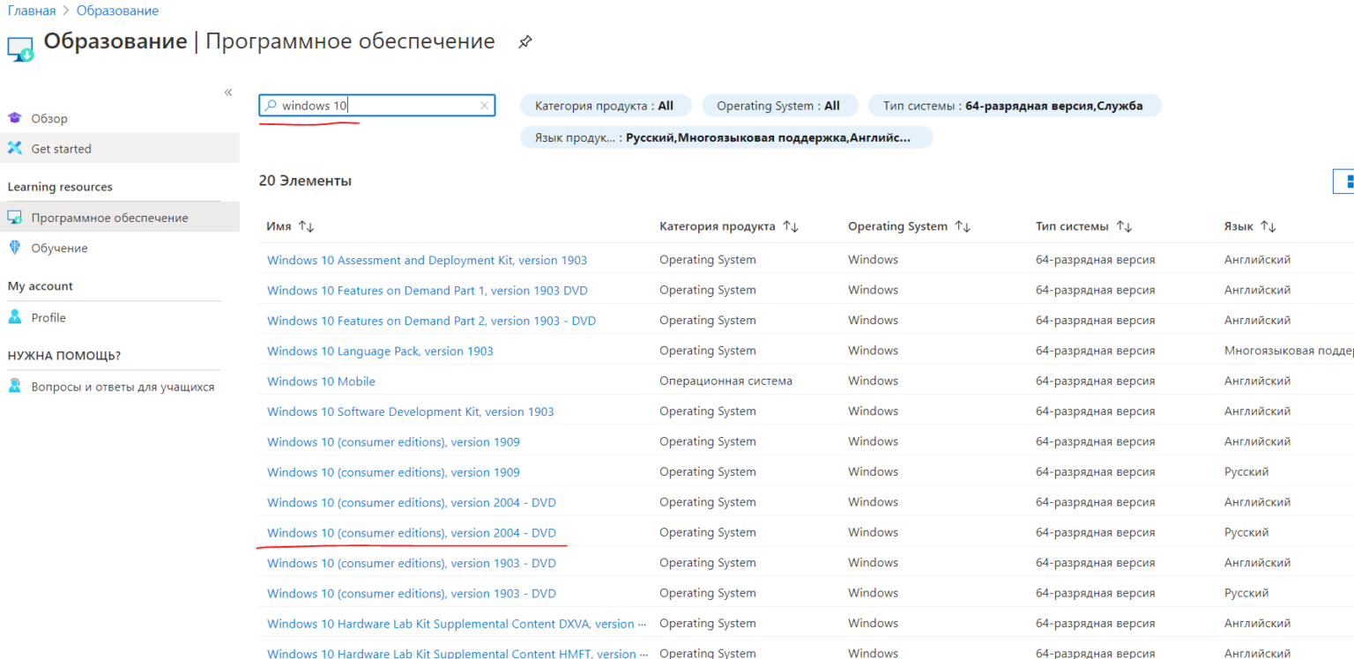Viewport: 1354px width, 659px height.
Task: Open Windows 10 Assessment and Deployment Kit 1903
Action: point(427,260)
